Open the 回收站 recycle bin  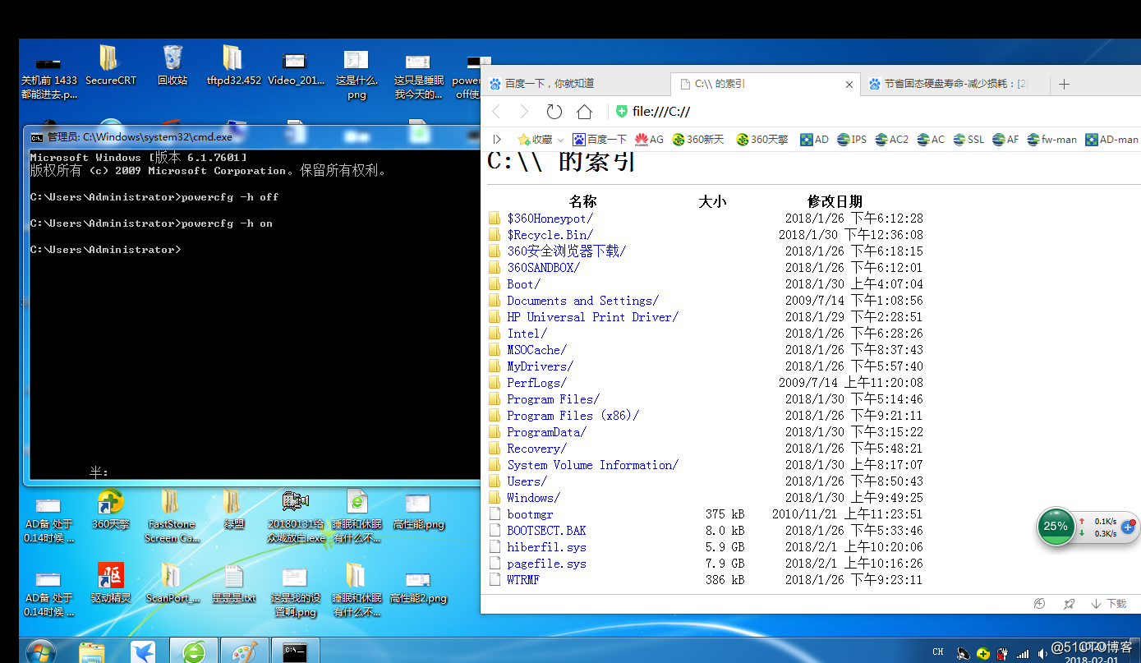click(x=173, y=66)
